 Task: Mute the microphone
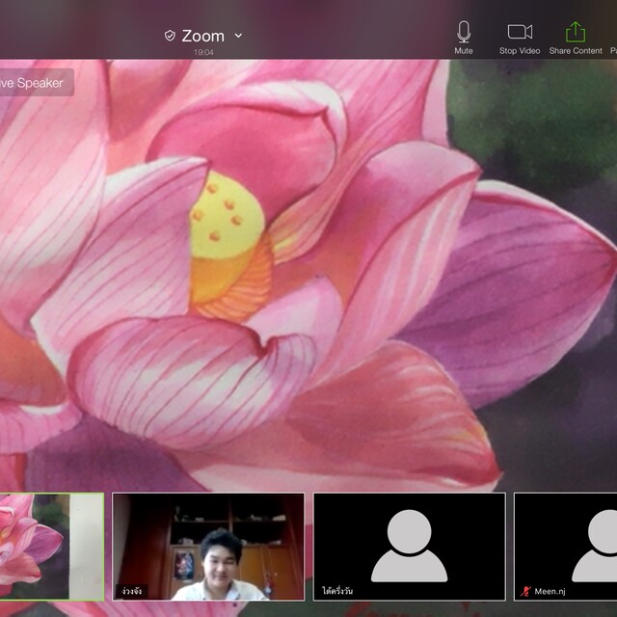pyautogui.click(x=464, y=38)
